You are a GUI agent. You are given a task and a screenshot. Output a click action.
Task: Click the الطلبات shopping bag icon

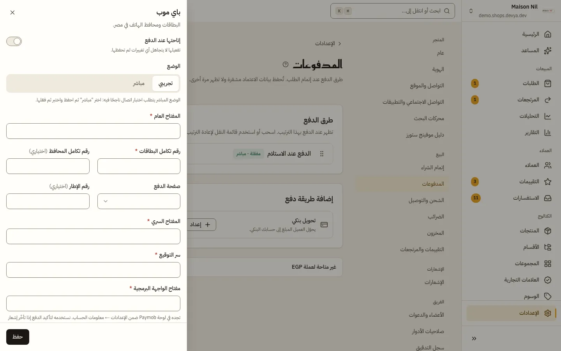548,83
